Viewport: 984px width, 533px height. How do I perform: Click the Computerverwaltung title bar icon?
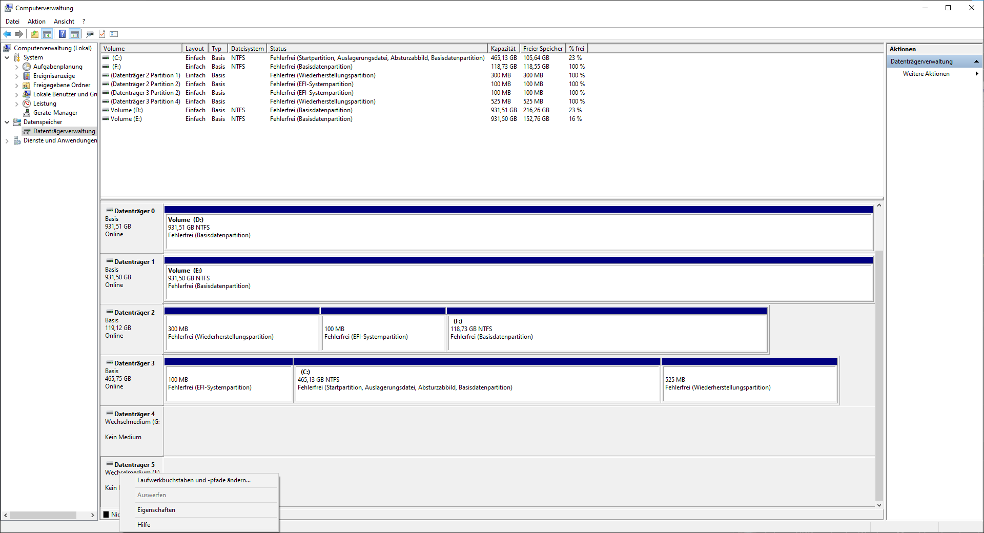click(x=9, y=8)
